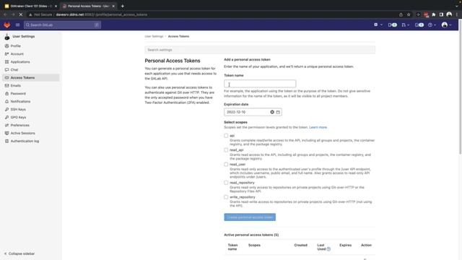Enable the api scope checkbox
The width and height of the screenshot is (462, 260).
point(226,136)
